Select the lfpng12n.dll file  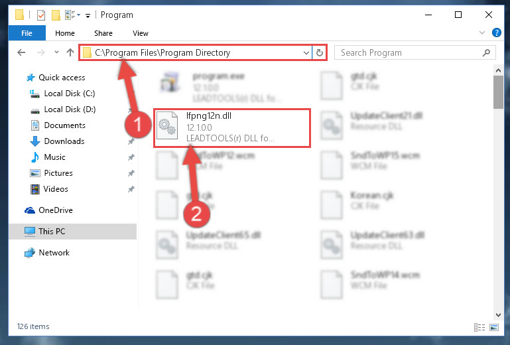[232, 128]
